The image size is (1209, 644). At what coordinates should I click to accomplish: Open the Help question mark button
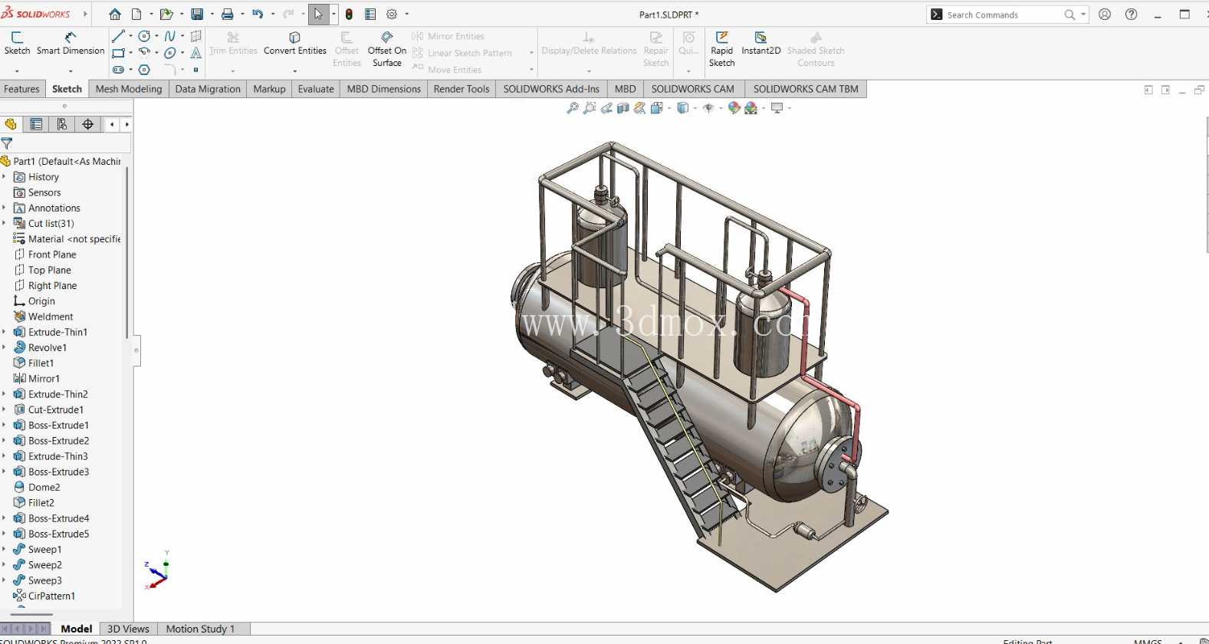[1131, 14]
